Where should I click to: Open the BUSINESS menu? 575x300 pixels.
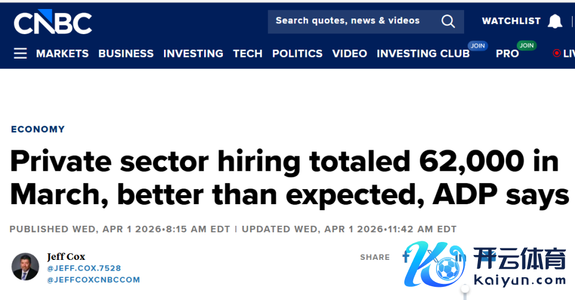[x=126, y=53]
